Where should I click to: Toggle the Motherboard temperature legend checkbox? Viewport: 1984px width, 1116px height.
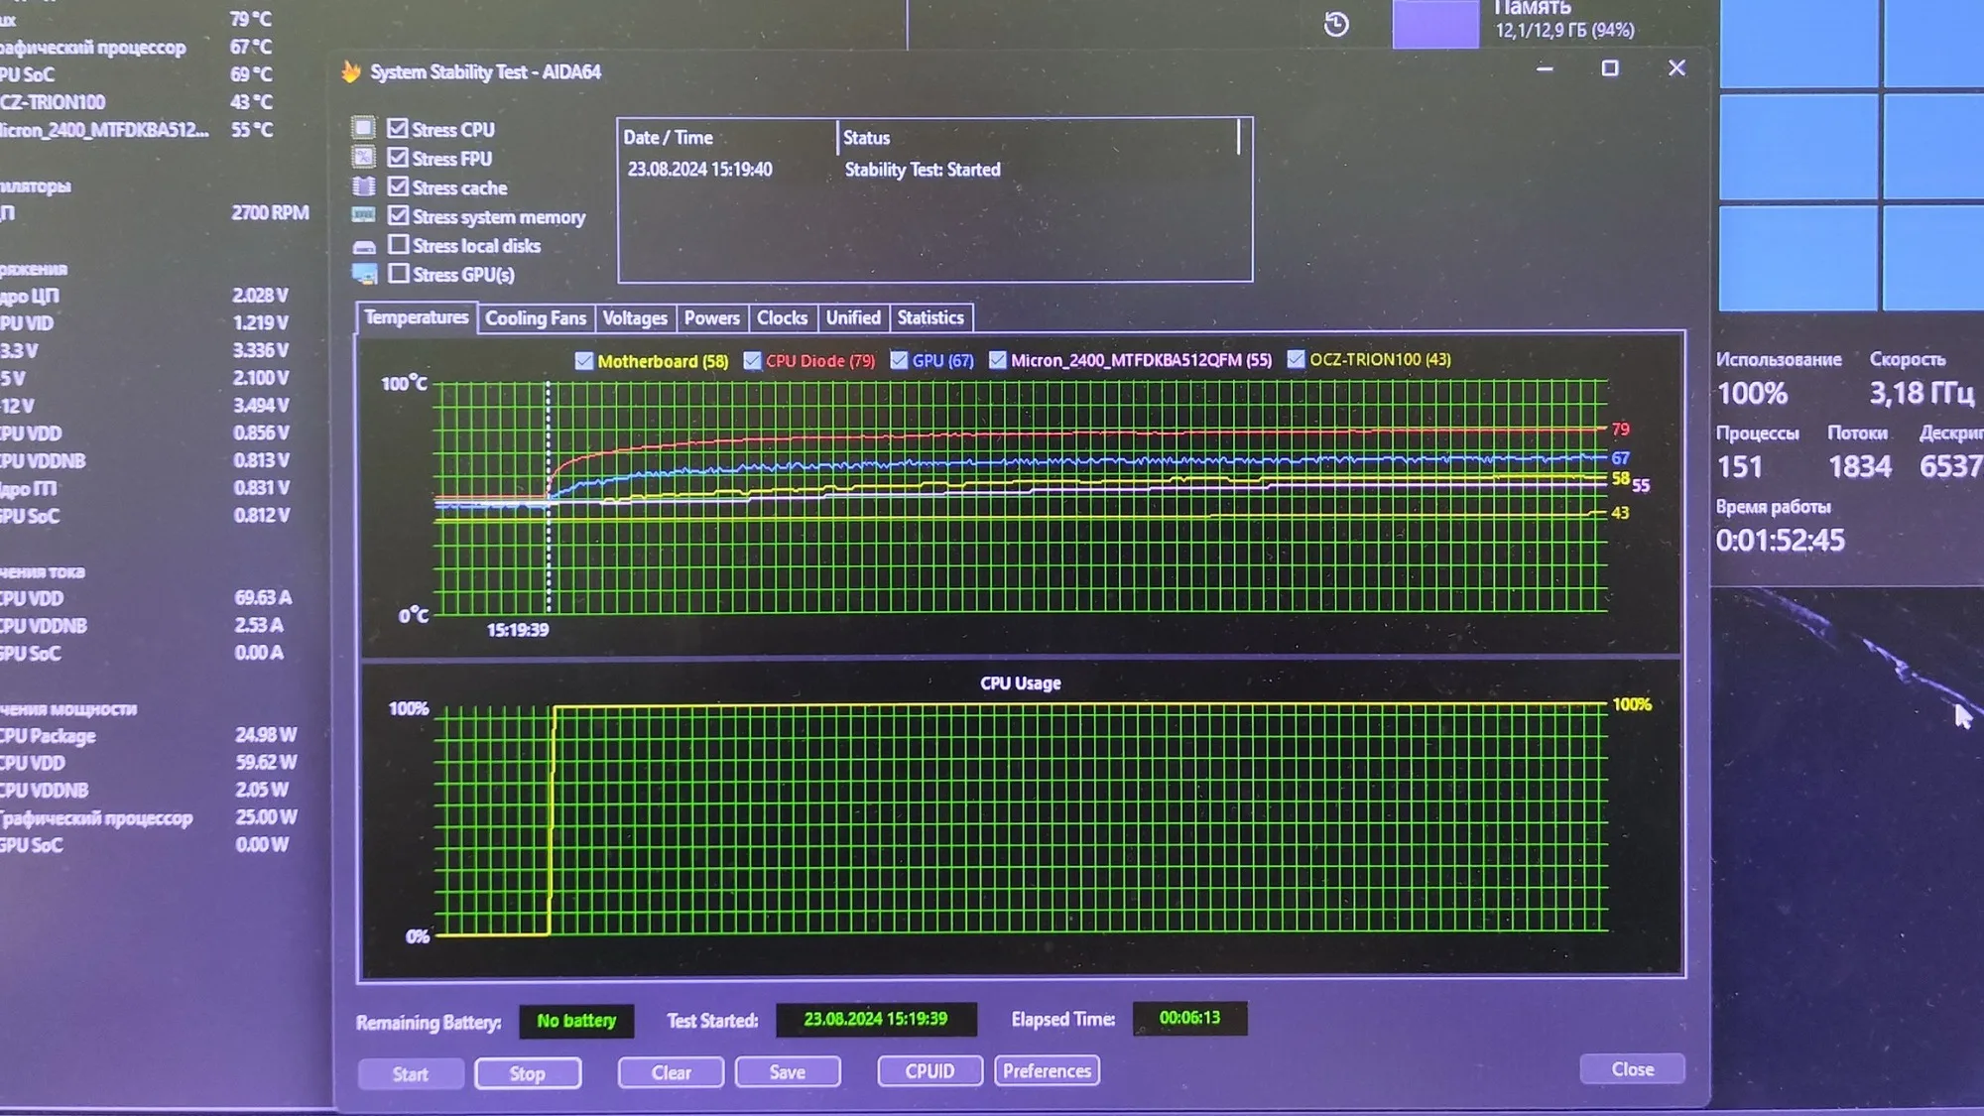[584, 361]
